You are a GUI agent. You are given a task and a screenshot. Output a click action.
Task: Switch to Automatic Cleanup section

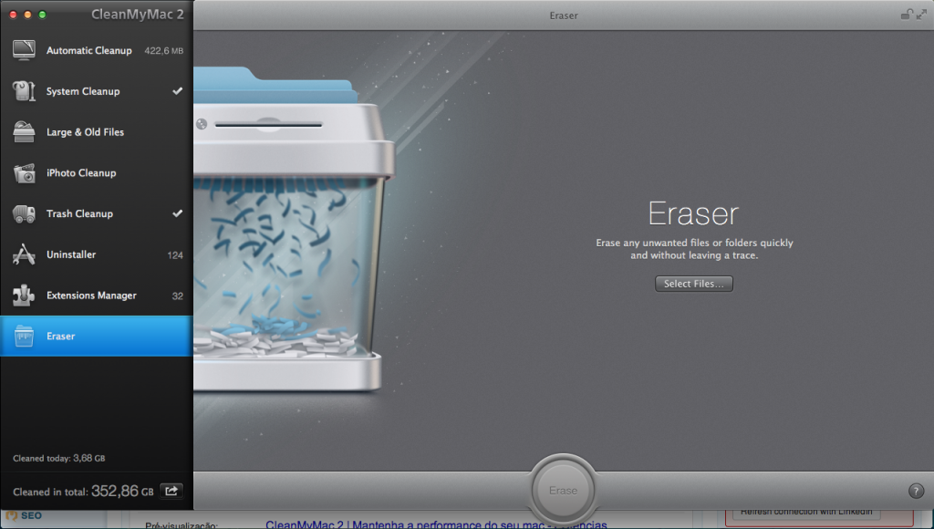pos(97,51)
